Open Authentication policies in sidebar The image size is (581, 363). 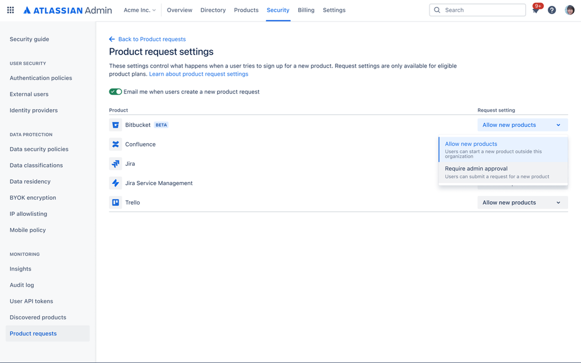click(x=41, y=78)
